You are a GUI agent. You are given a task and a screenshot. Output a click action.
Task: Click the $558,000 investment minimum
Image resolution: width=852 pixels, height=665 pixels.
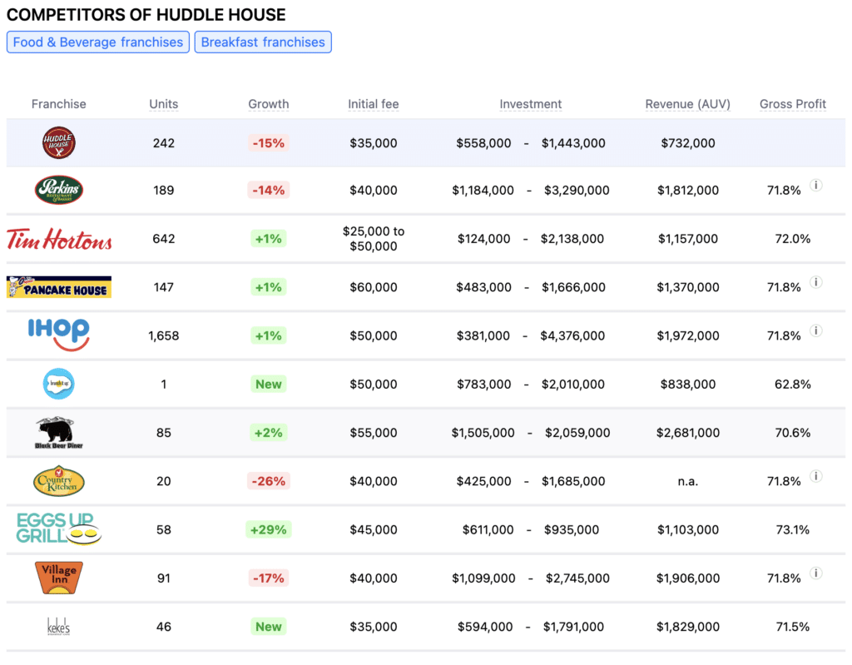[x=483, y=143]
